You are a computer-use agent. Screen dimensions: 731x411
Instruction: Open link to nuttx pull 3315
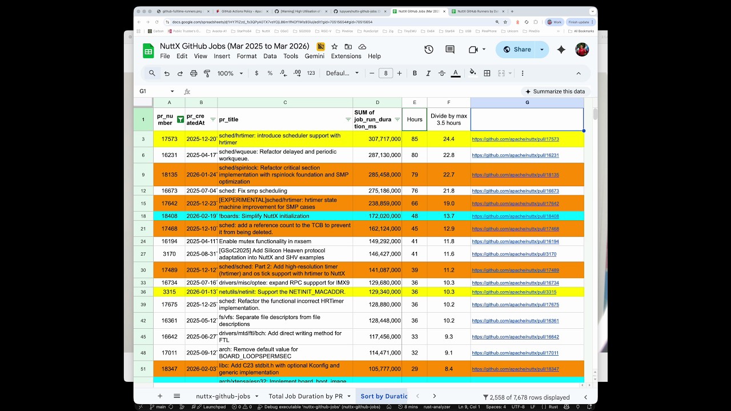(x=514, y=292)
